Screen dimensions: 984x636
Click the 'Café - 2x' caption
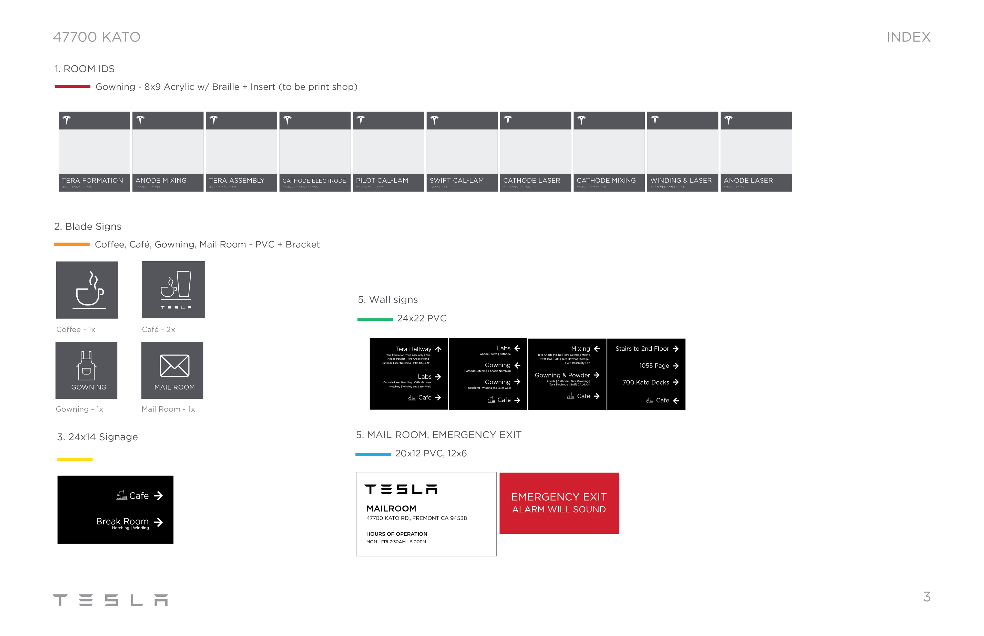click(158, 330)
